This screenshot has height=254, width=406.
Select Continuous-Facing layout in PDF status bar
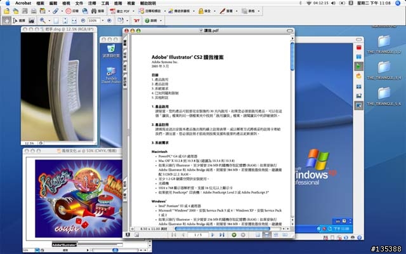[276, 235]
